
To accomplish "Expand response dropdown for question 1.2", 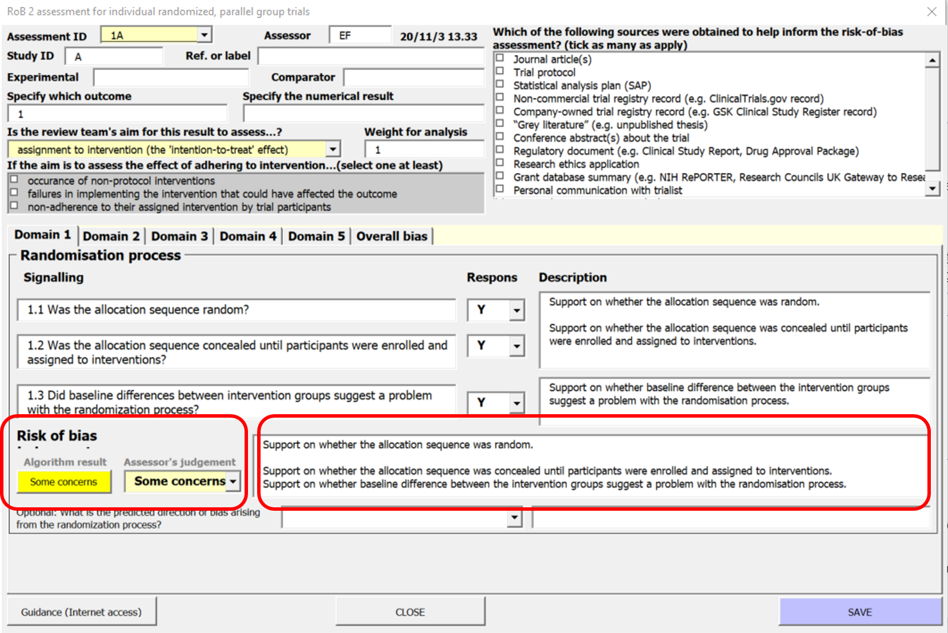I will pos(517,346).
